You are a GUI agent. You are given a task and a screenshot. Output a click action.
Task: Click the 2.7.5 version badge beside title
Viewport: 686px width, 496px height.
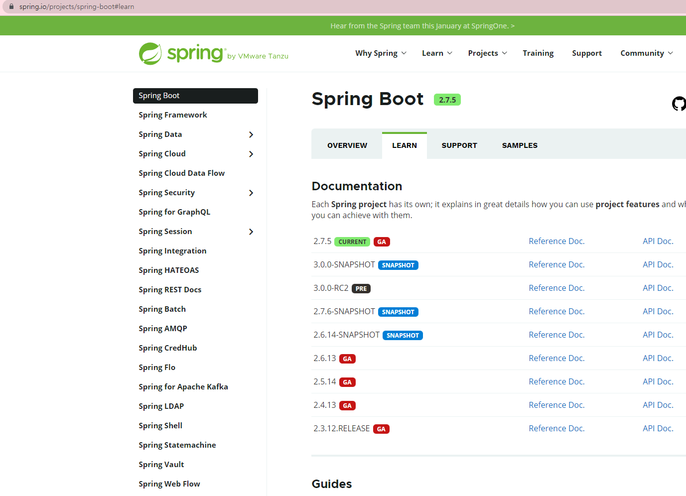click(447, 100)
